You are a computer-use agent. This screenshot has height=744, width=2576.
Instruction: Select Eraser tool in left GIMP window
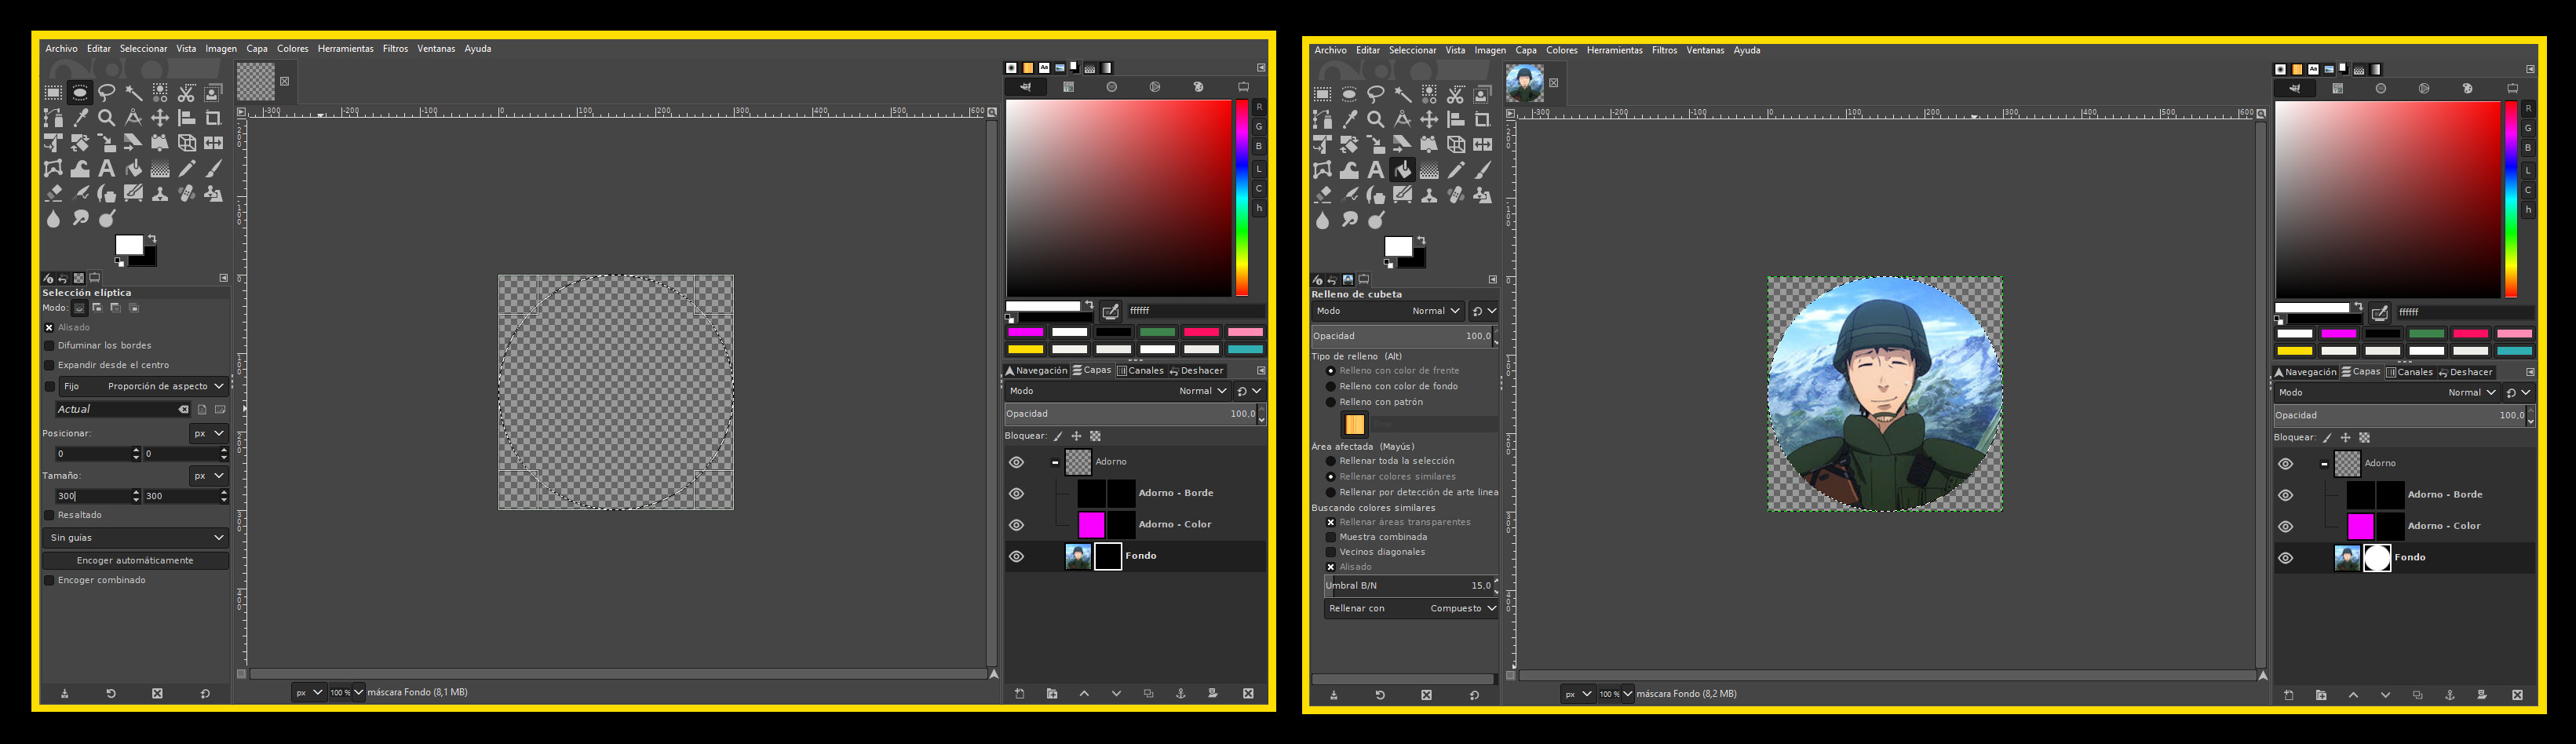[53, 193]
